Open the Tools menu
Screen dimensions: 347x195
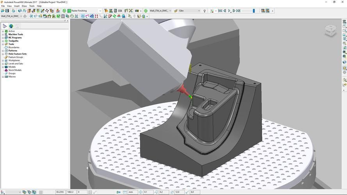pos(32,6)
